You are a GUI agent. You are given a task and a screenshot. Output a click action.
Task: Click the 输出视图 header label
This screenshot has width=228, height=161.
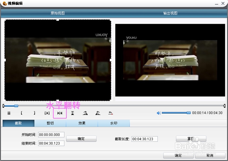(170, 13)
